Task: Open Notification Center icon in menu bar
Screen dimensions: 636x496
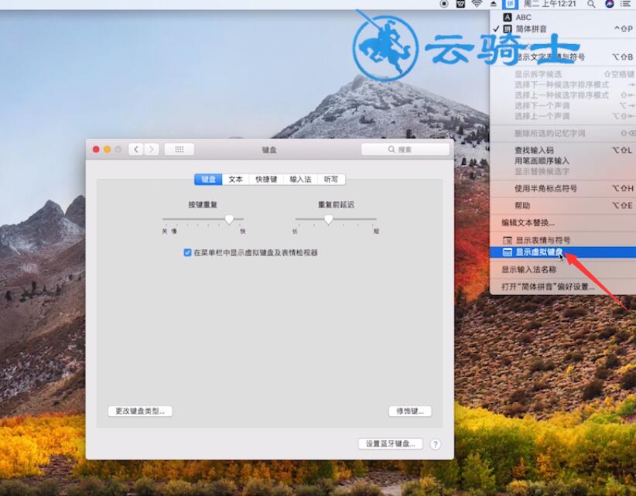Action: click(626, 4)
